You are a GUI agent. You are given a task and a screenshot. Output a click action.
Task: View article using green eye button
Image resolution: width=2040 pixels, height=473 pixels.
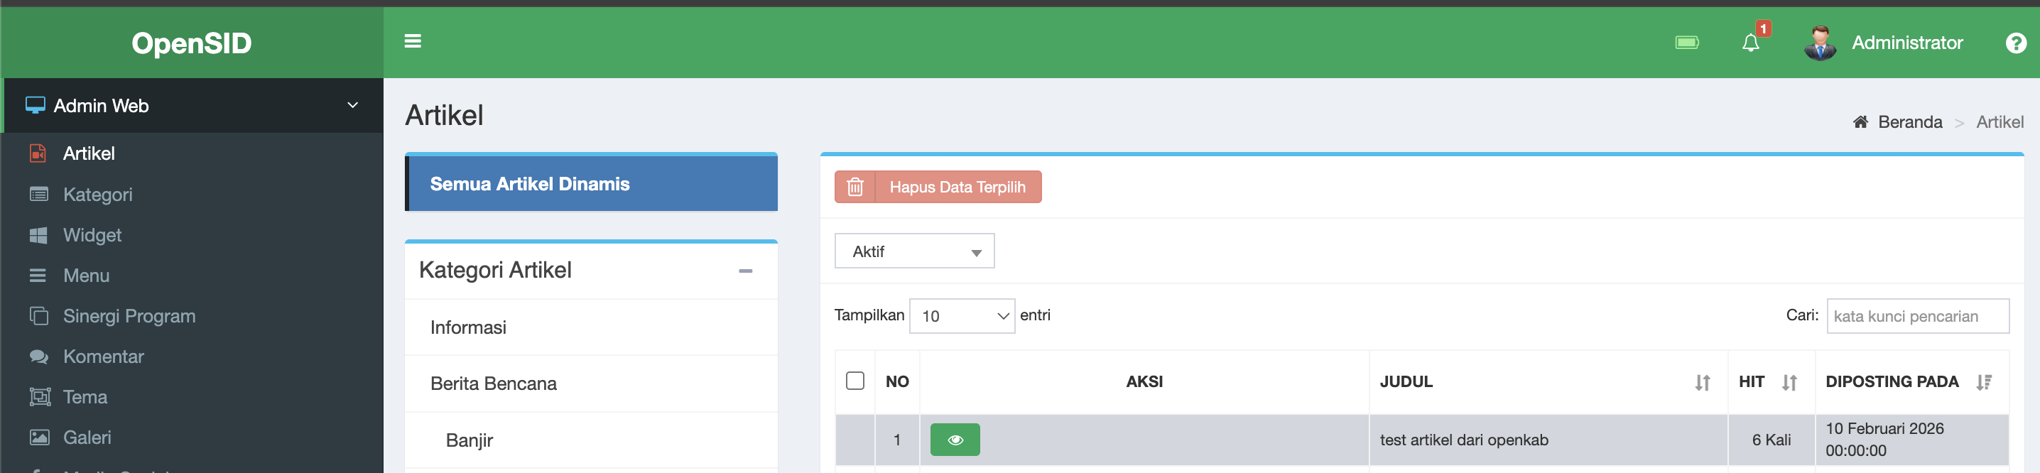click(x=954, y=440)
